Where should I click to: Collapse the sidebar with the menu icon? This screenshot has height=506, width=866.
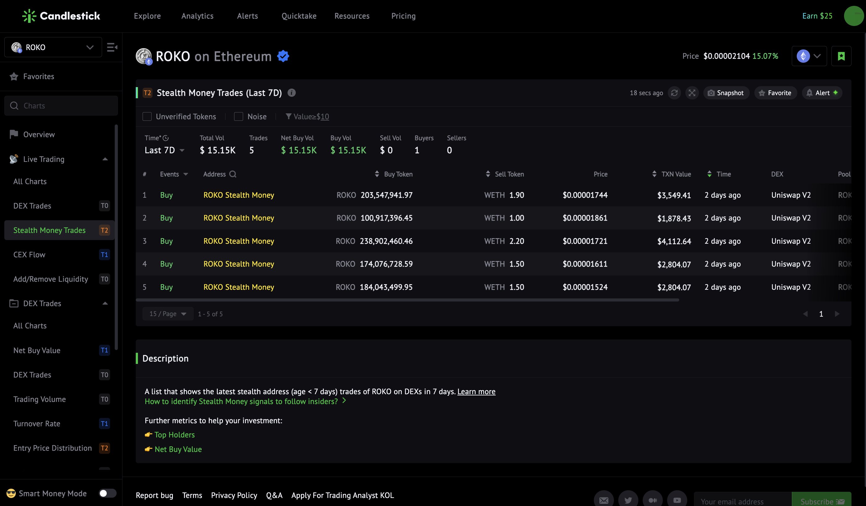click(x=112, y=47)
